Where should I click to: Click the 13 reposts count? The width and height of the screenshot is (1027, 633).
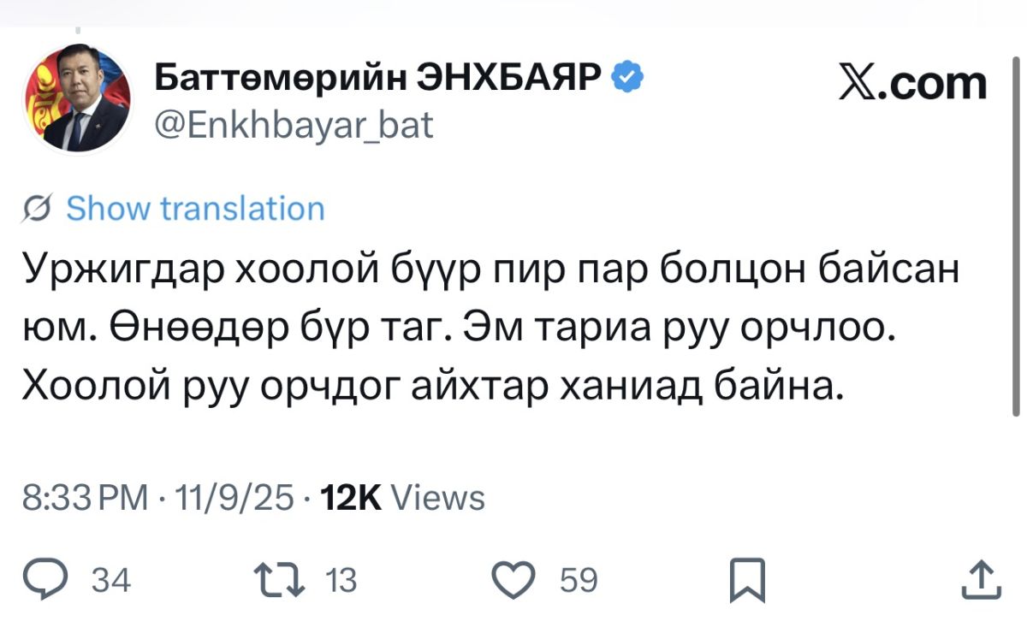click(341, 582)
